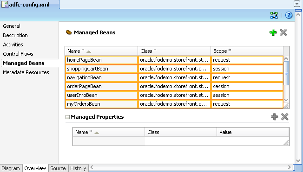Click the Managed Beans bean icon
This screenshot has height=172, width=303.
(69, 32)
